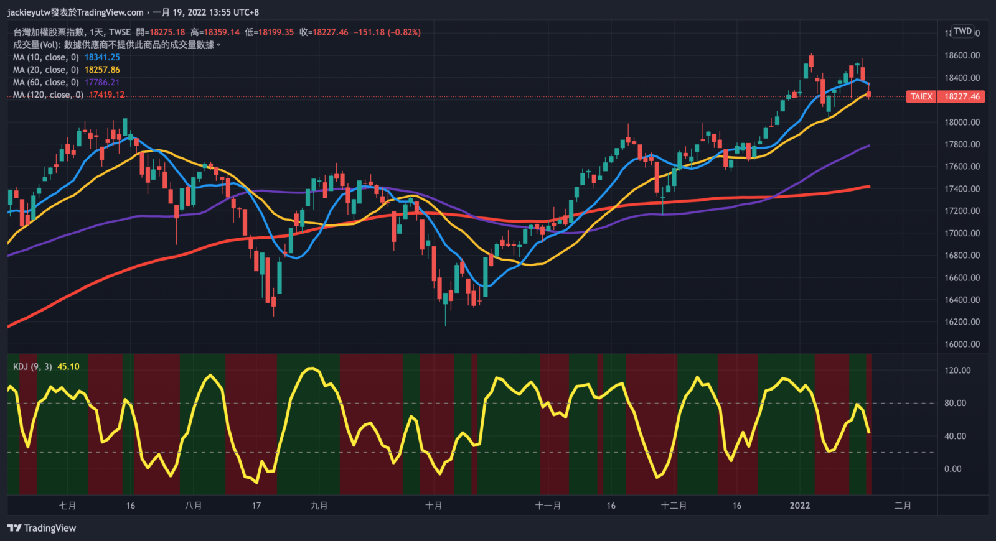Click the TWD currency label
Image resolution: width=996 pixels, height=541 pixels.
pyautogui.click(x=962, y=31)
